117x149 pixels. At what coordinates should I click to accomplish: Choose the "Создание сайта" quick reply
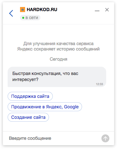click(x=28, y=117)
